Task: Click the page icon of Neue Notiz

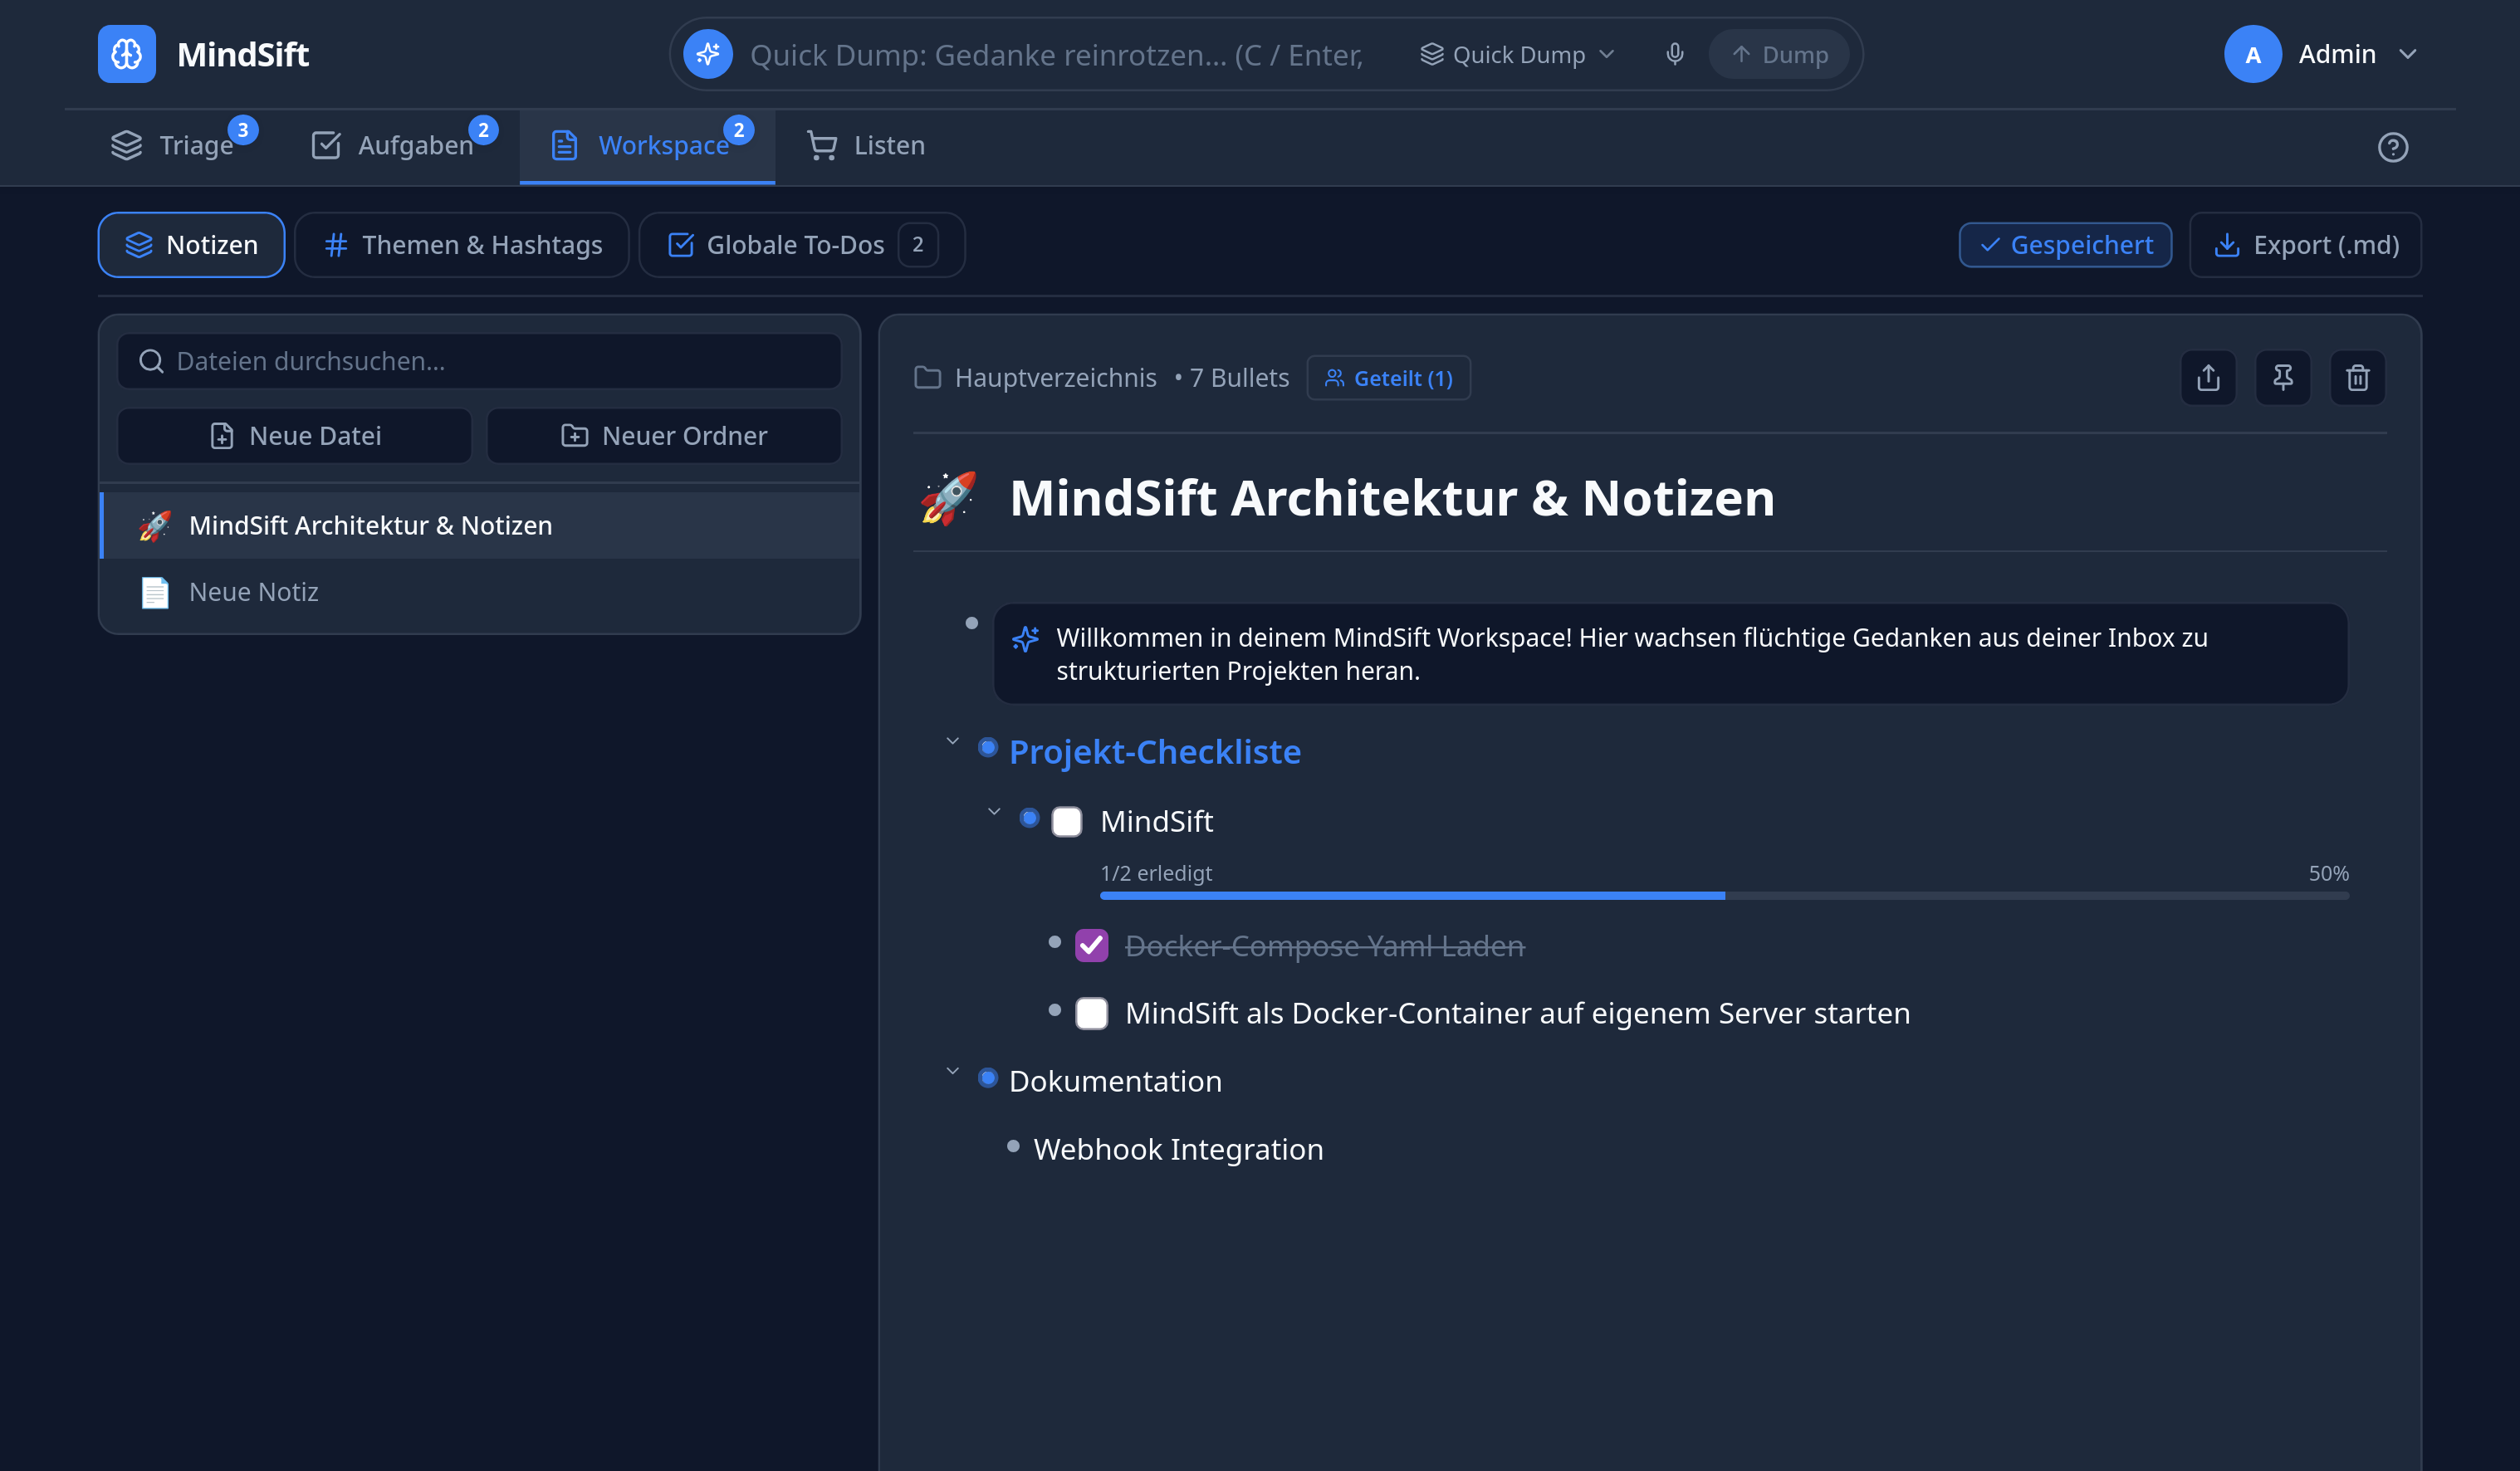Action: tap(155, 592)
